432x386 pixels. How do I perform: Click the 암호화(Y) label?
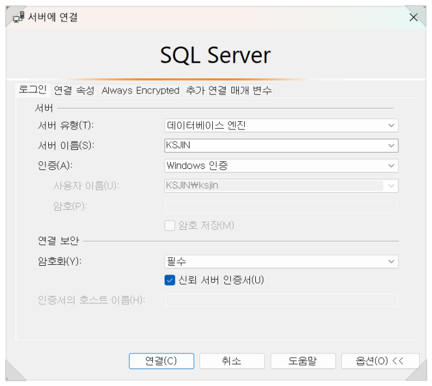[60, 261]
